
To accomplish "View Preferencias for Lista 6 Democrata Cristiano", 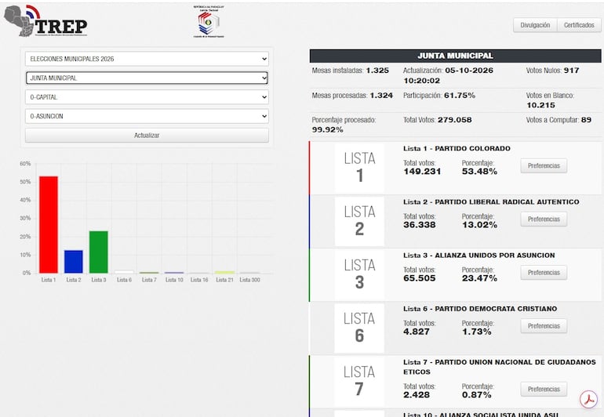I will 544,326.
